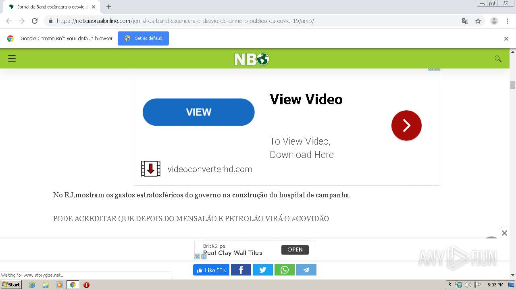Go back to previous page
The height and width of the screenshot is (290, 516).
point(9,21)
